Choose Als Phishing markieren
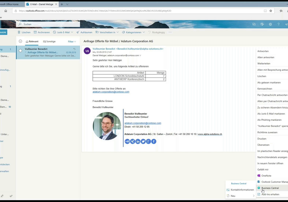The height and width of the screenshot is (202, 288). click(269, 120)
